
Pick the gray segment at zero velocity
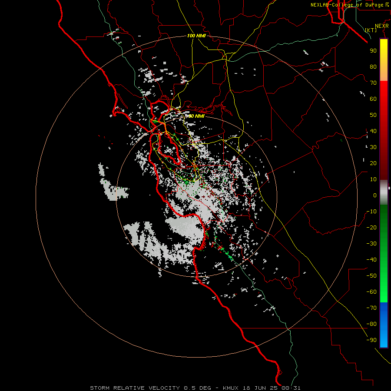tap(384, 192)
